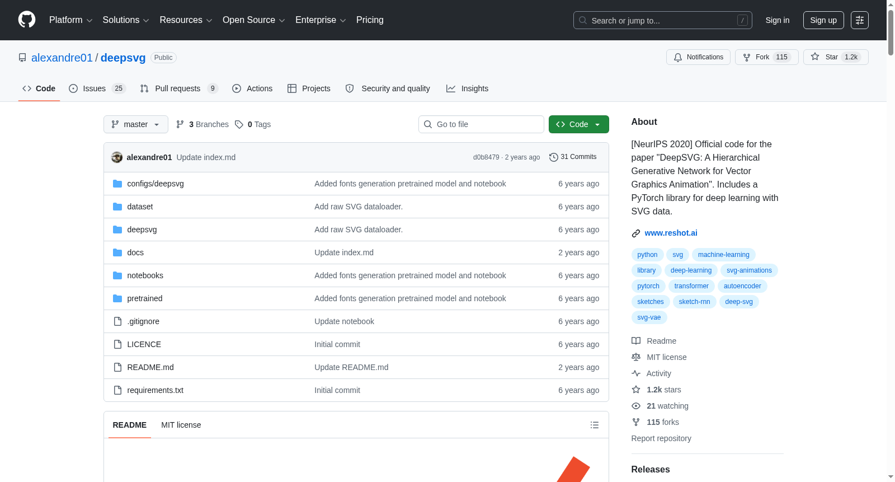This screenshot has width=895, height=482.
Task: Expand the green Code dropdown
Action: (578, 124)
